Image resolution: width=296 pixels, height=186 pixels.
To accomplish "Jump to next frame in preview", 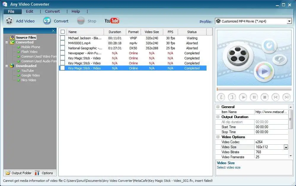I will 286,97.
